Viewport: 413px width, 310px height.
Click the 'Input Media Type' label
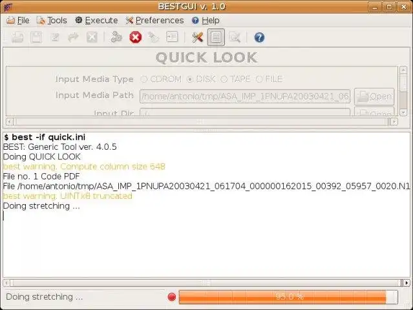94,79
